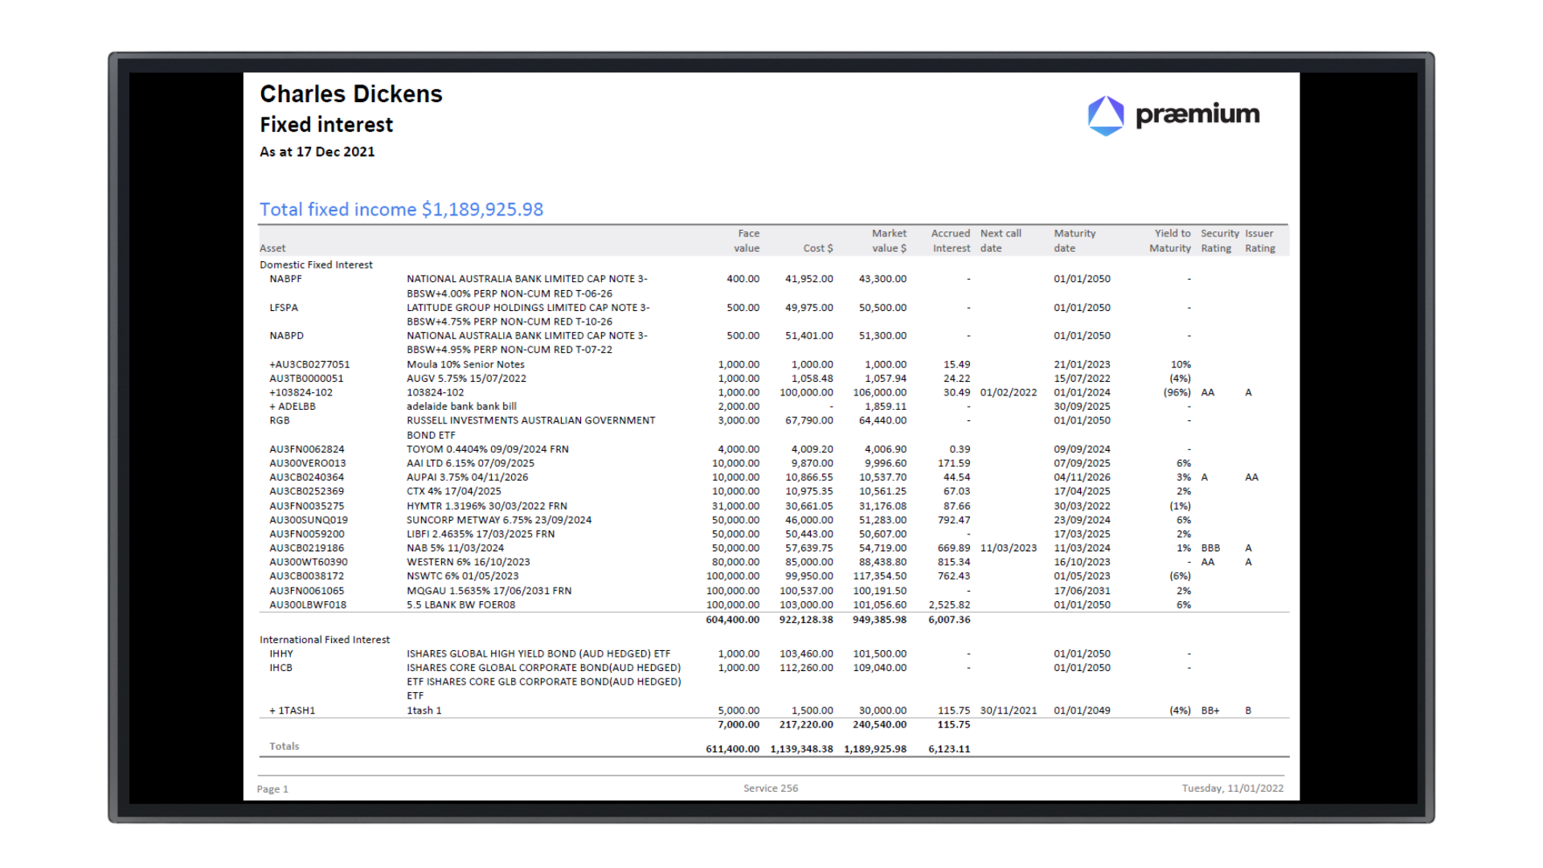Click the 'Yield to Maturity' column header
The width and height of the screenshot is (1543, 868).
(1170, 241)
